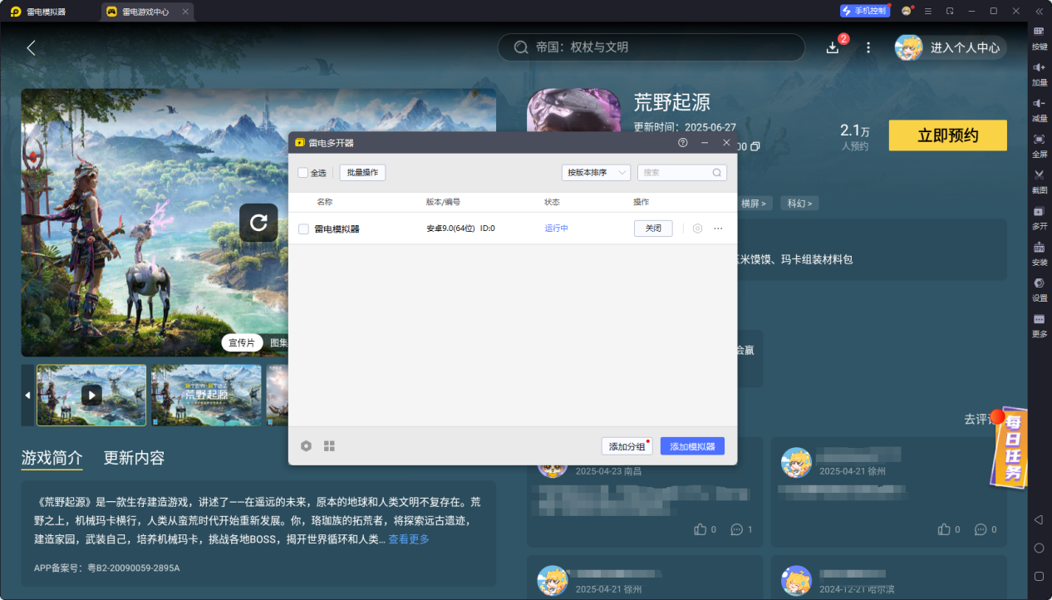
Task: Open the download manager icon
Action: pos(833,47)
